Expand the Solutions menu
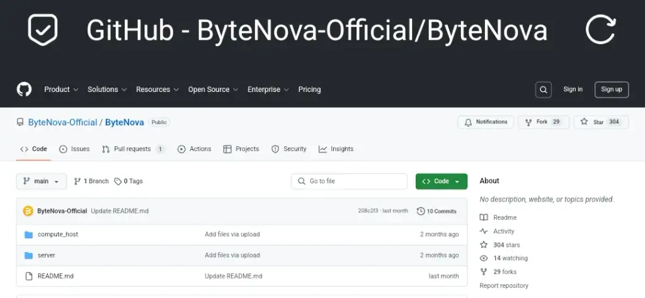Screen dimensions: 645x298 point(107,89)
